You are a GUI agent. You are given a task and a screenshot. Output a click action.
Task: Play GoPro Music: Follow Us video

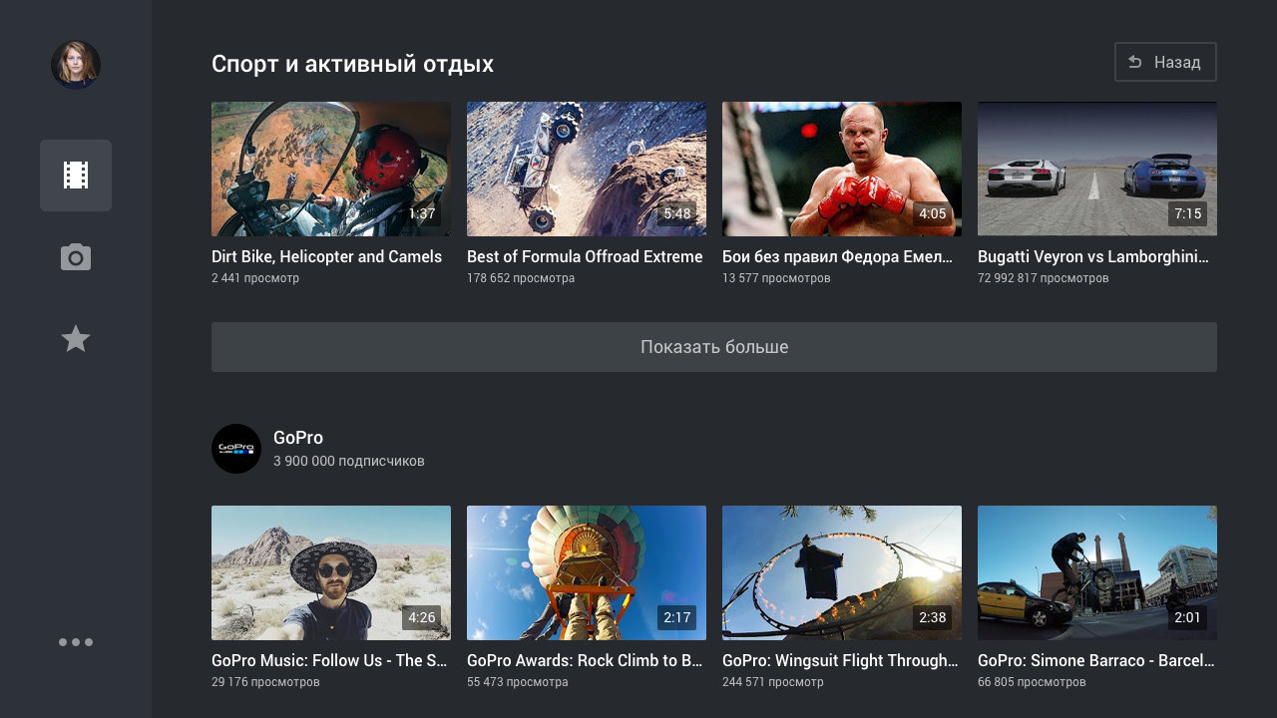coord(331,572)
